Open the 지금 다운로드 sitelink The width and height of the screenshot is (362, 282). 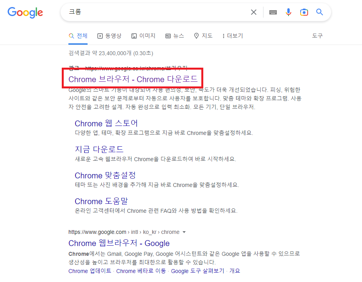pyautogui.click(x=99, y=149)
